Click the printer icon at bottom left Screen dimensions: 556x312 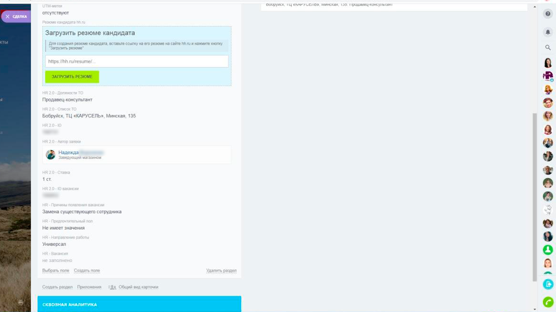click(21, 302)
